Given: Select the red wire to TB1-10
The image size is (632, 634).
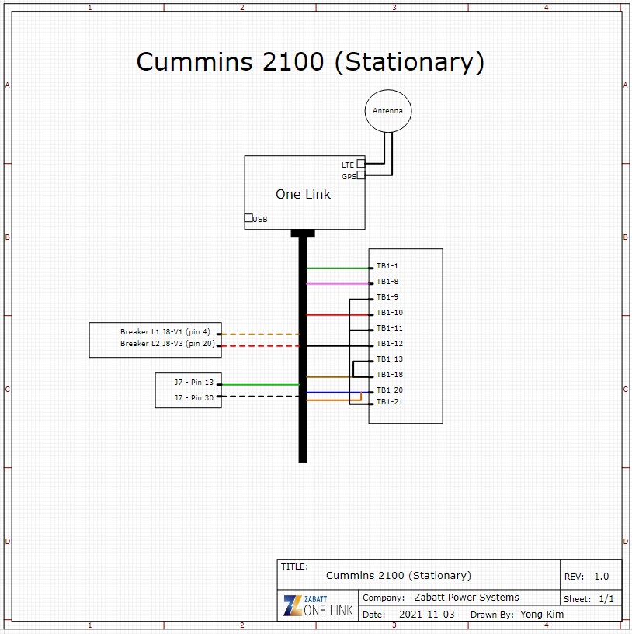Looking at the screenshot, I should point(339,314).
